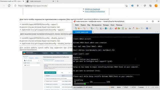Click the MODX admin panel screenshot on webpage
The image size is (160, 90).
click(47, 71)
